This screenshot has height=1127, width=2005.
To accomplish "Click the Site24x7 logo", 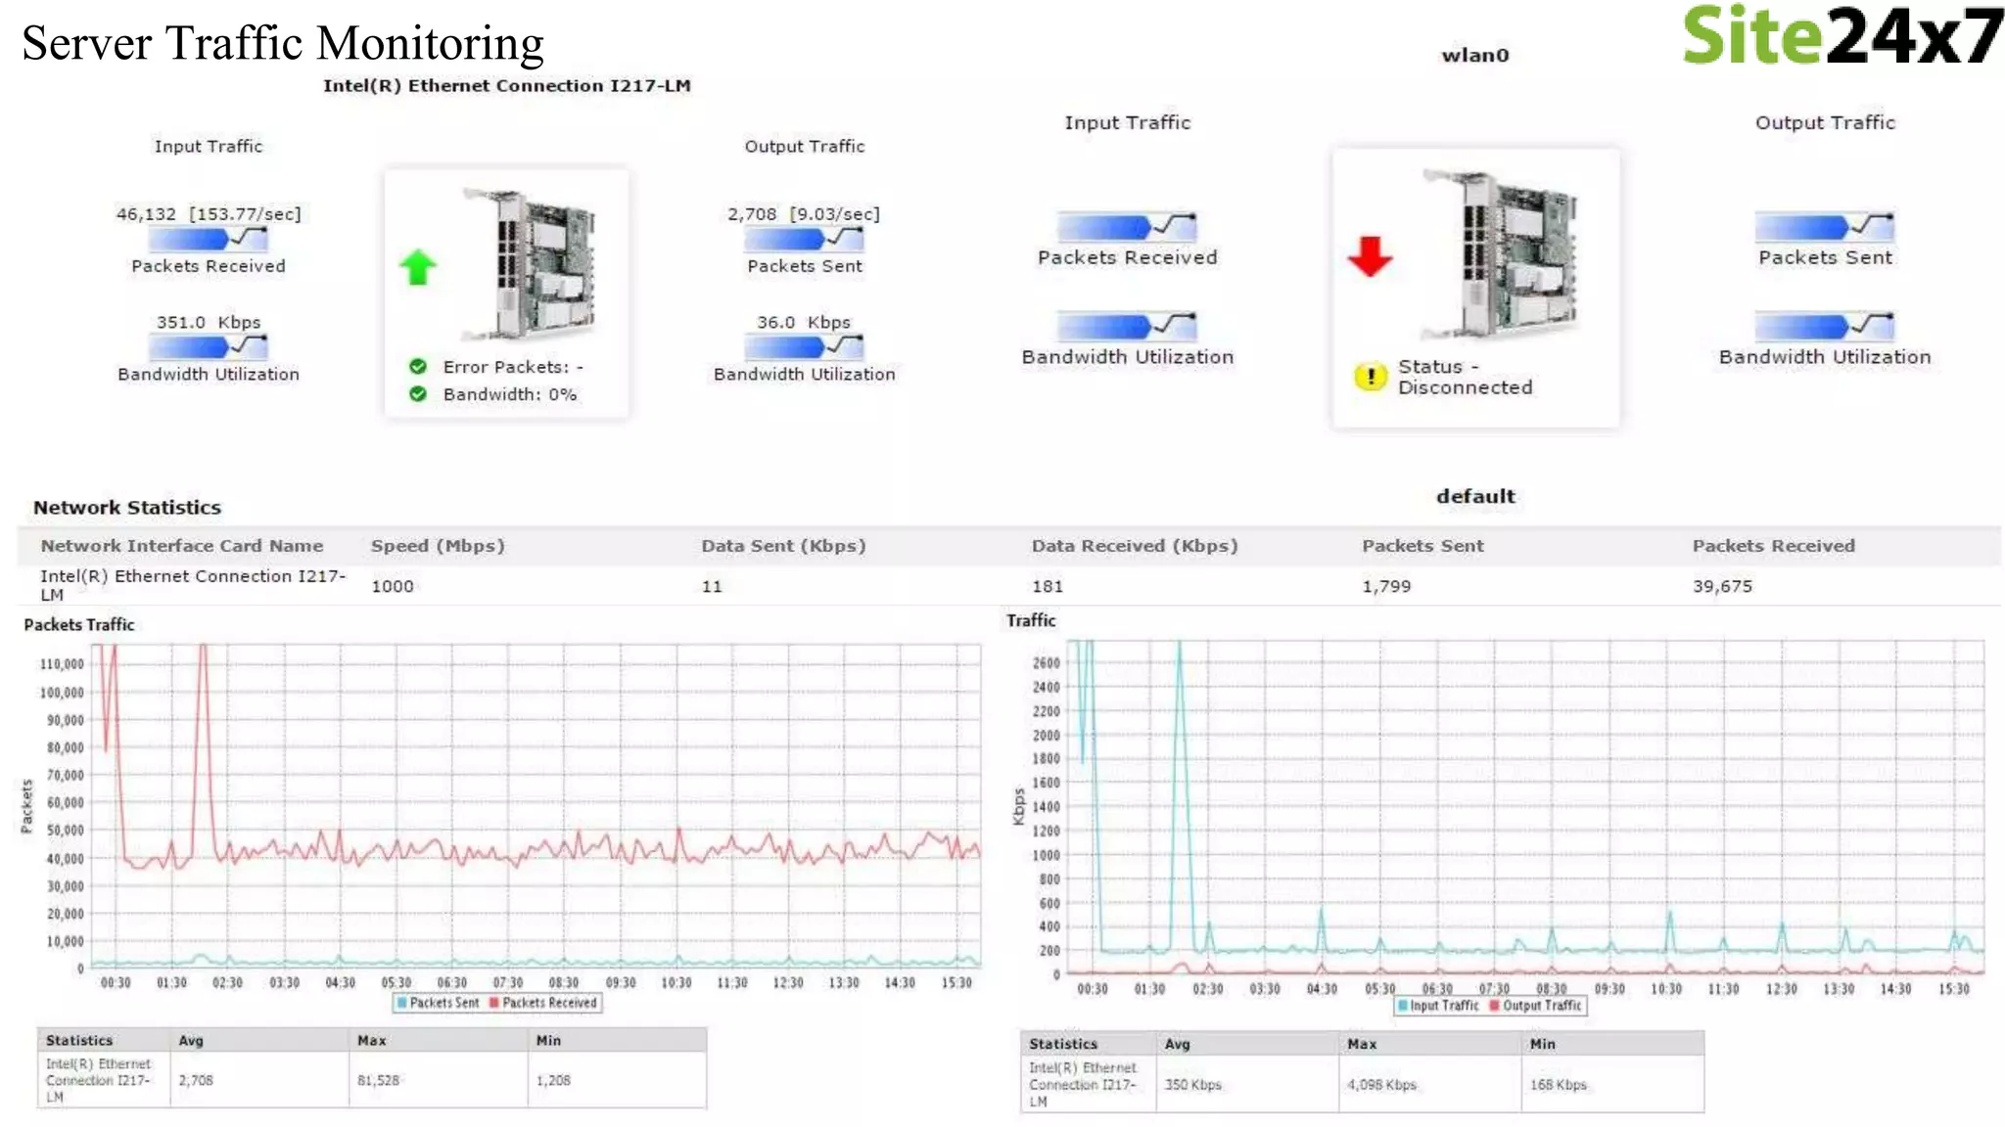I will pyautogui.click(x=1842, y=35).
